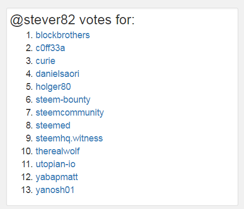Image resolution: width=244 pixels, height=209 pixels.
Task: Click the steemcommunity link
Action: click(70, 112)
